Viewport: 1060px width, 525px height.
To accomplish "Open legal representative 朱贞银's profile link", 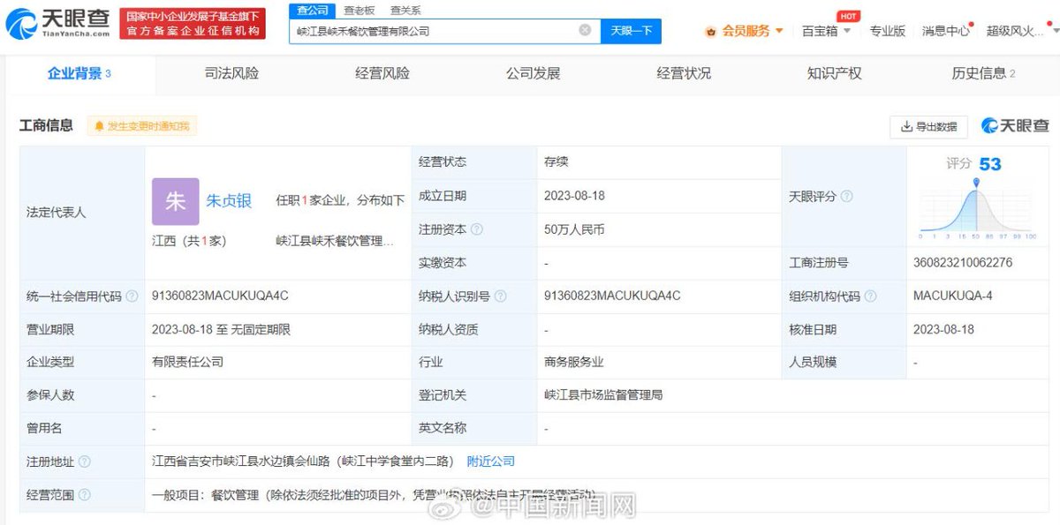I will [x=229, y=201].
